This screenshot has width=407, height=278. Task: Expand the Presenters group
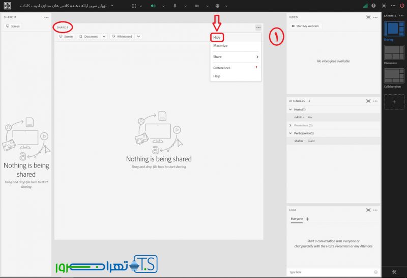pyautogui.click(x=290, y=125)
